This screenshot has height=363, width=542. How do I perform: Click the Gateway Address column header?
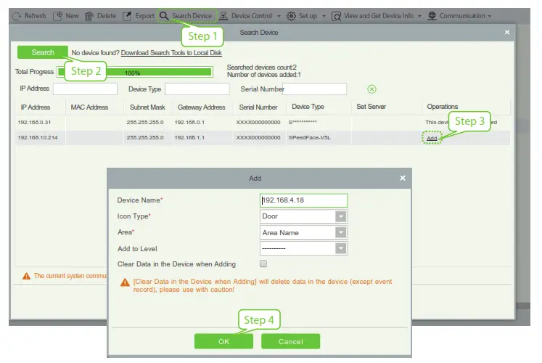[x=202, y=107]
